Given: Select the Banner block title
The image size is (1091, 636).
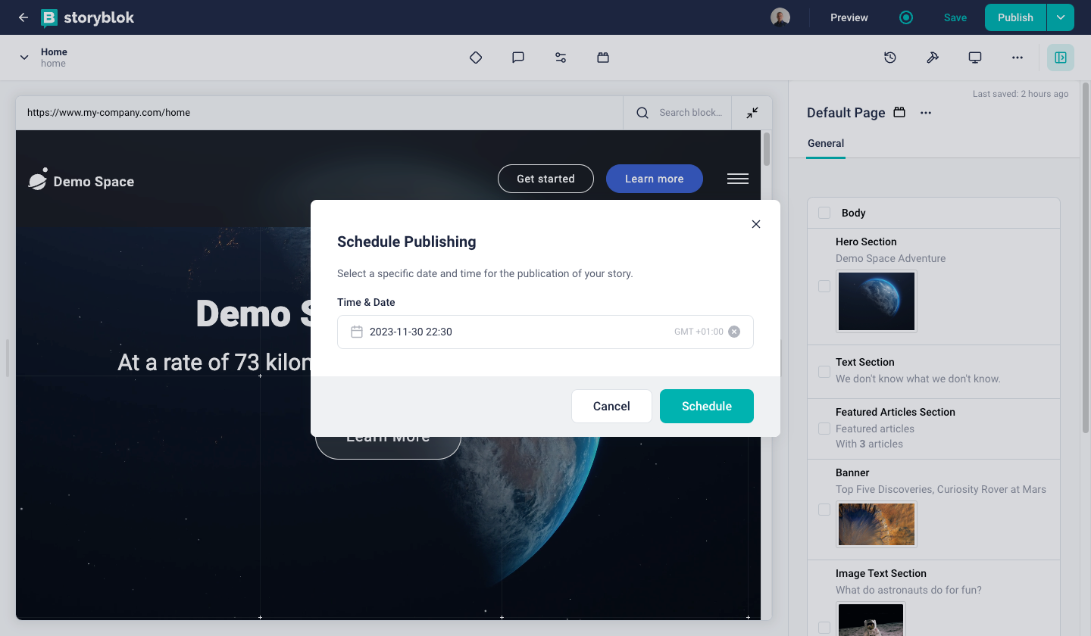Looking at the screenshot, I should (852, 472).
